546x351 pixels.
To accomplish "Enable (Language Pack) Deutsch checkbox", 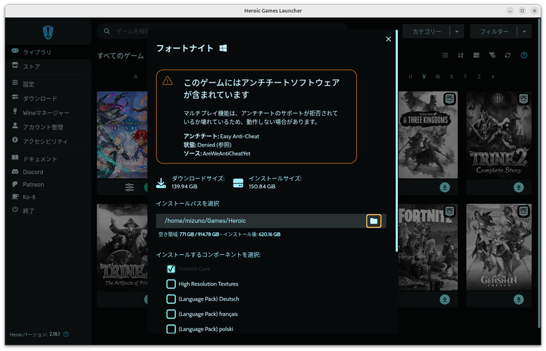I will point(171,299).
